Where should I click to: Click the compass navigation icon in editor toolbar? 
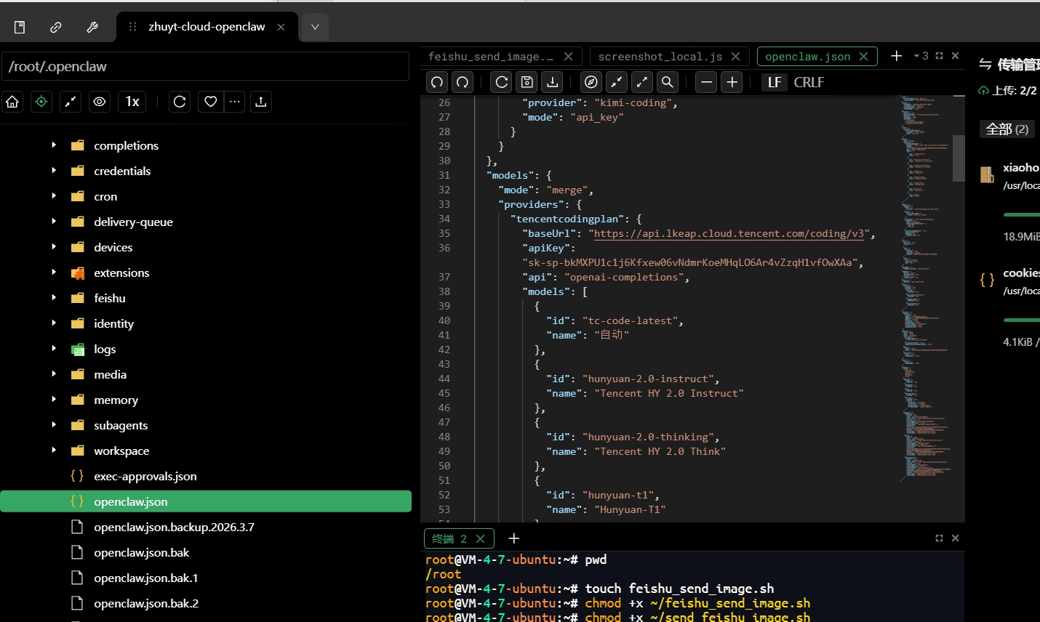point(591,82)
